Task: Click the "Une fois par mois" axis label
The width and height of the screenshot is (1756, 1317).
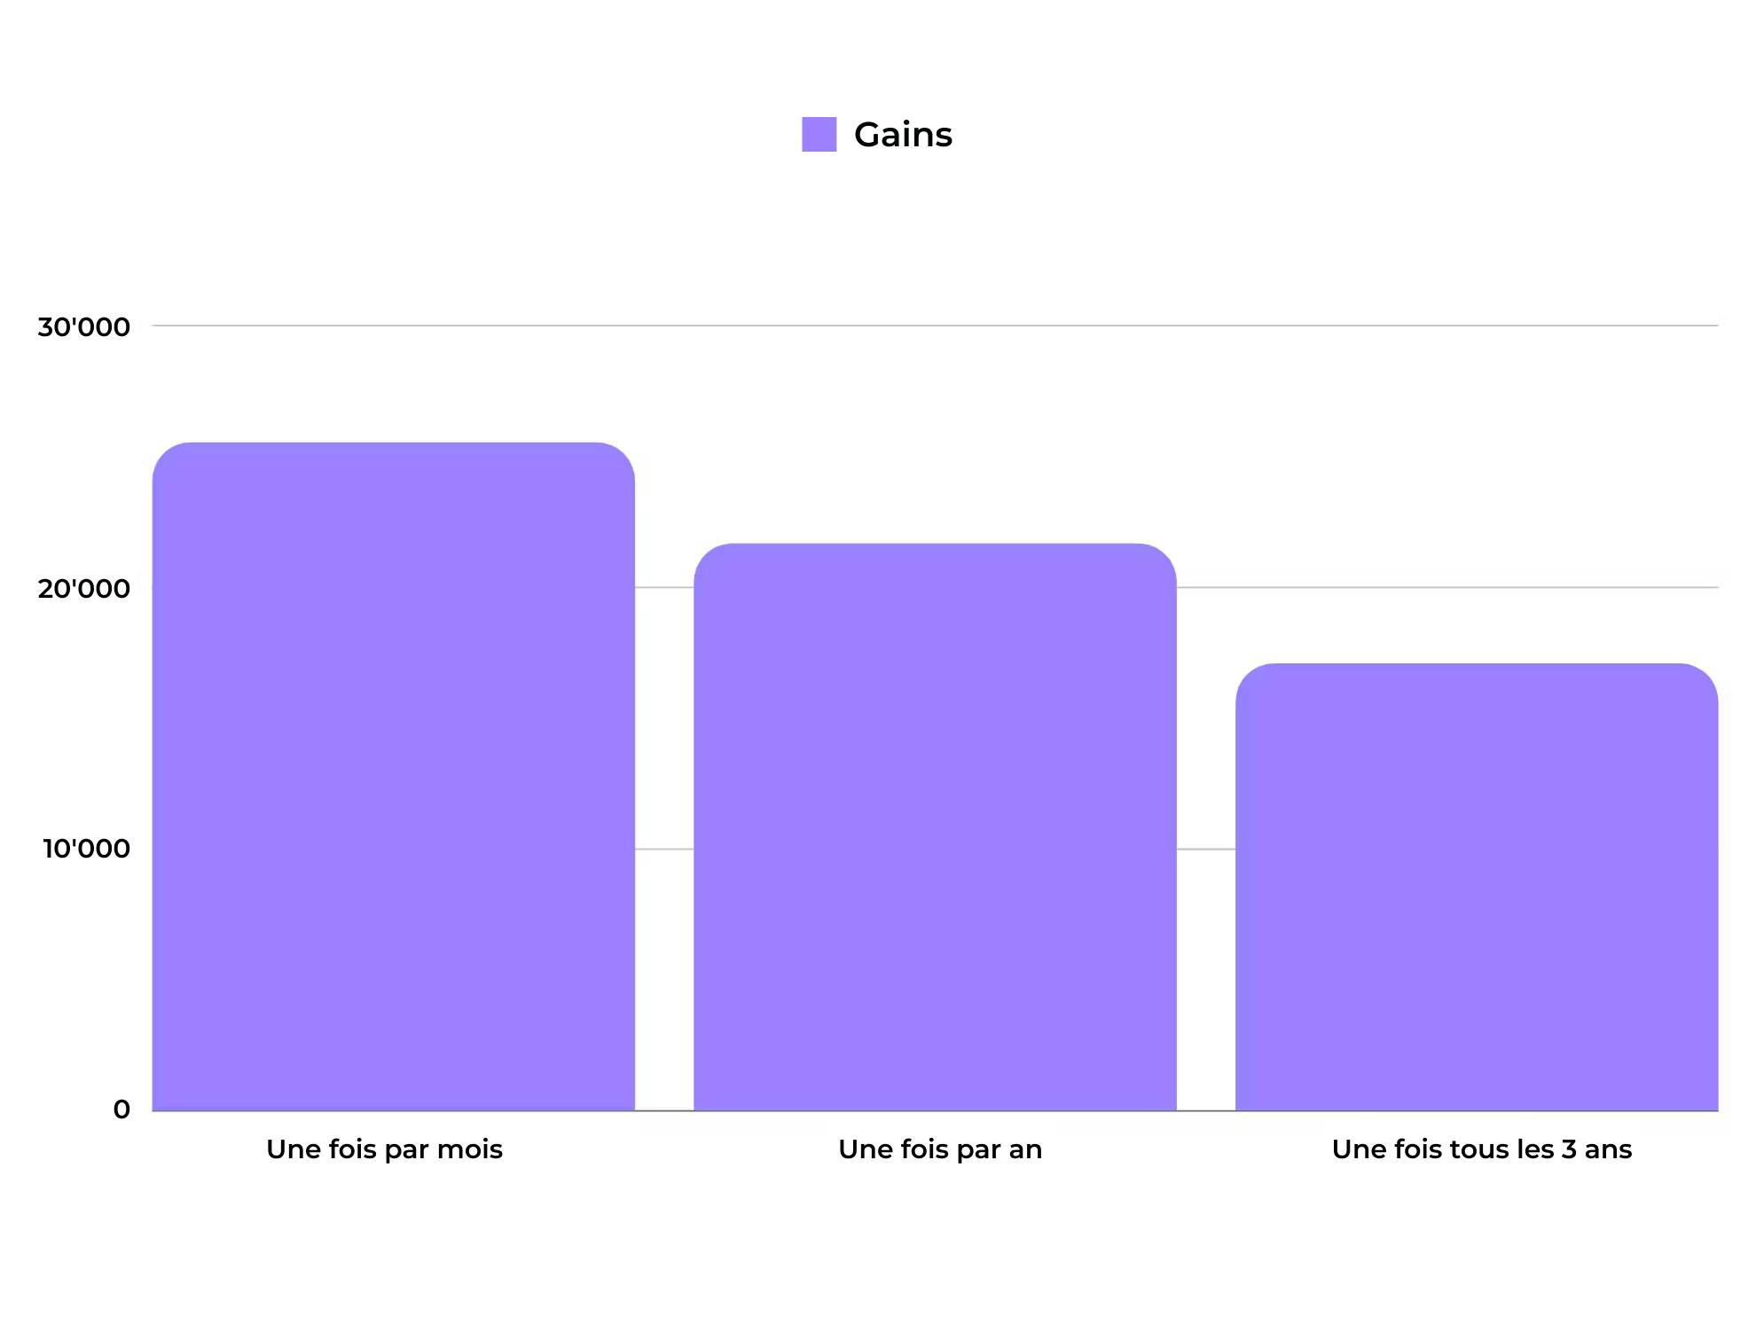Action: coord(384,1149)
